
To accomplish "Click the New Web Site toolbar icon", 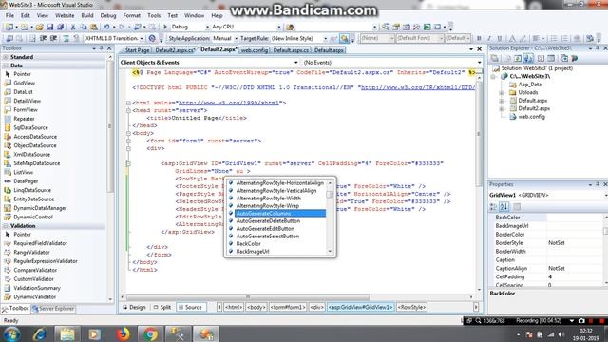I will pos(9,27).
